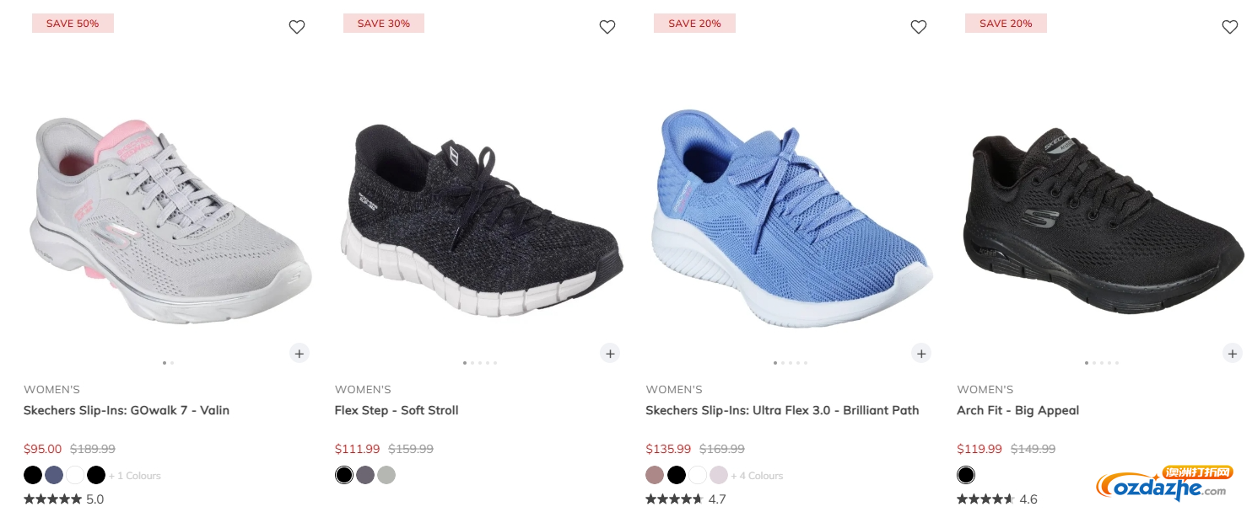Image resolution: width=1252 pixels, height=512 pixels.
Task: Click plus button on Flex Step shoe
Action: pos(610,353)
